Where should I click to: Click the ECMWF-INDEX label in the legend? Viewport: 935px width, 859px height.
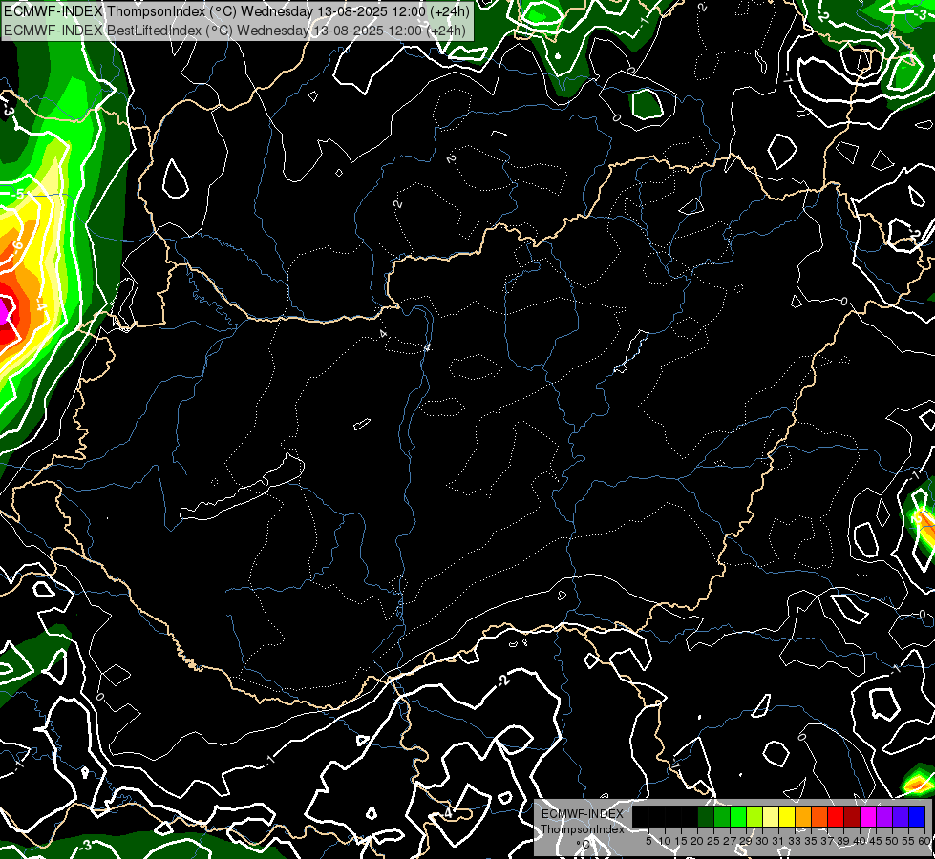coord(583,814)
